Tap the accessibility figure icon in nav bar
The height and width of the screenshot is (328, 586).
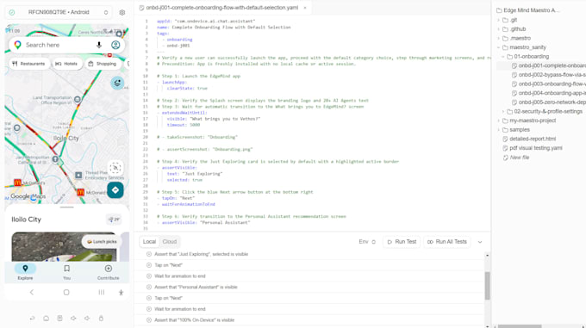[x=122, y=293]
